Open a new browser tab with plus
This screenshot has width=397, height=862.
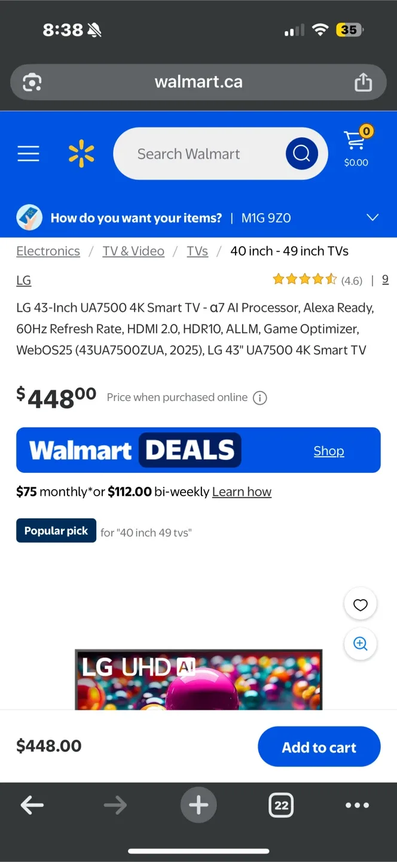(x=198, y=805)
